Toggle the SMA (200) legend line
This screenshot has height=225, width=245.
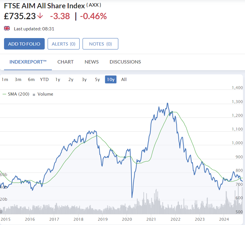pos(4,94)
